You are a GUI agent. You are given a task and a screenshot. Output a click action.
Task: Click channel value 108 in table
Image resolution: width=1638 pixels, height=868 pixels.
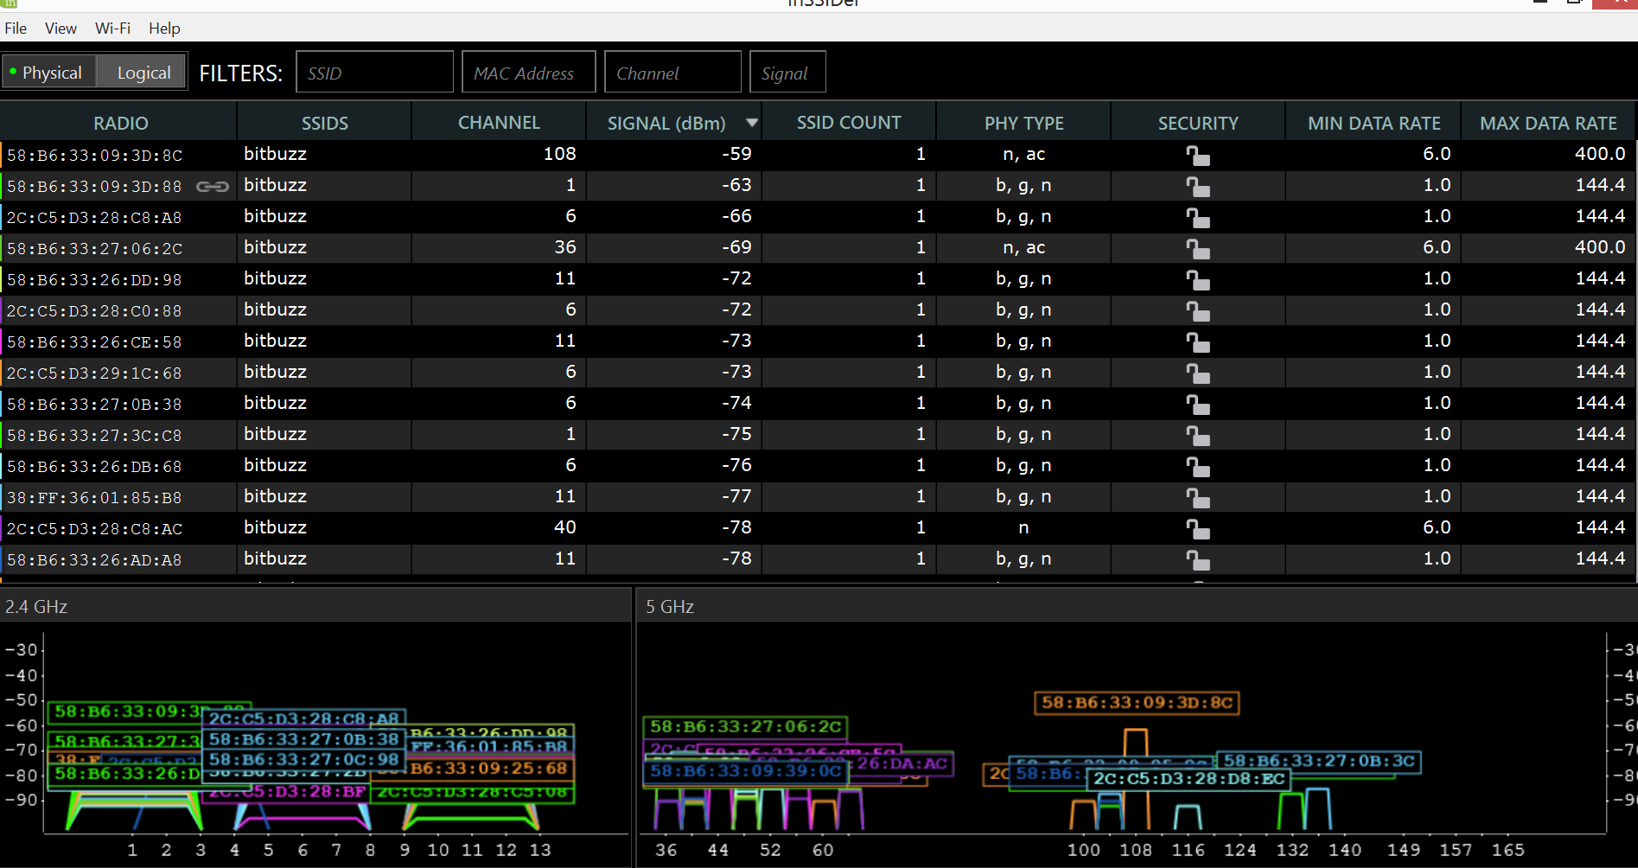click(x=559, y=154)
